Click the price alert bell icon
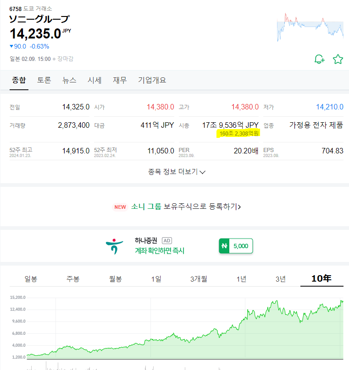 click(x=319, y=59)
